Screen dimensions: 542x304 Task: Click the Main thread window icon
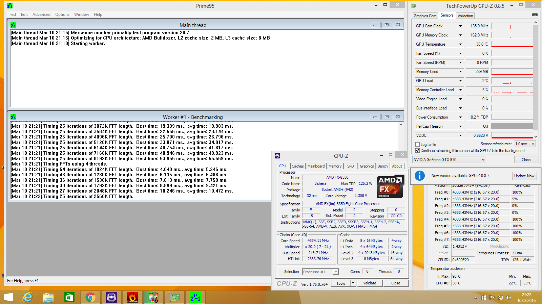coord(13,25)
